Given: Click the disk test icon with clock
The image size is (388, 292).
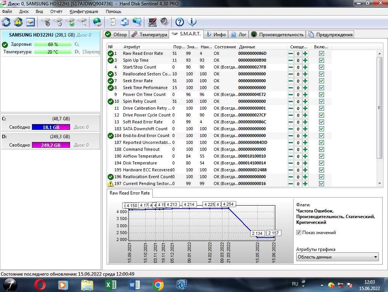Looking at the screenshot, I should pyautogui.click(x=58, y=22).
